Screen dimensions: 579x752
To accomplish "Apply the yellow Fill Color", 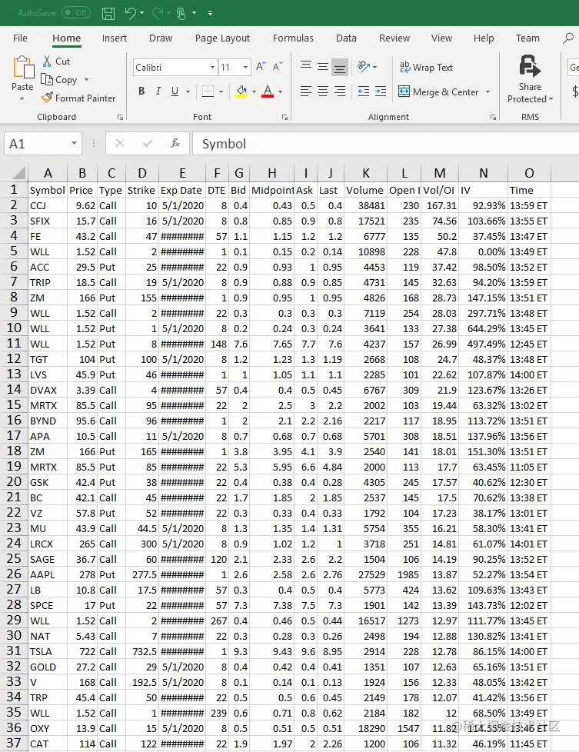I will (x=241, y=92).
